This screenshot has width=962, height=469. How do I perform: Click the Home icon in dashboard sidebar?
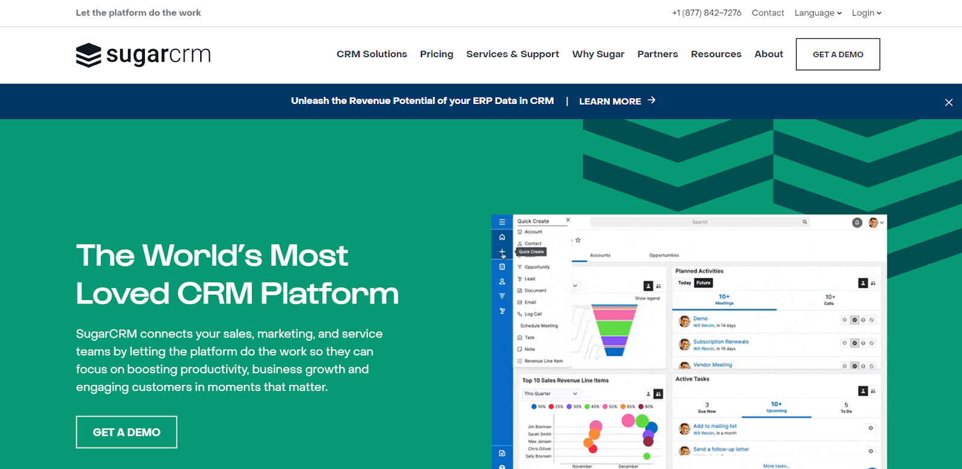tap(502, 237)
